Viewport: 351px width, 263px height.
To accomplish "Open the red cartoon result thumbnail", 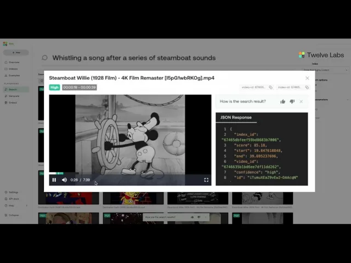I will tap(69, 198).
